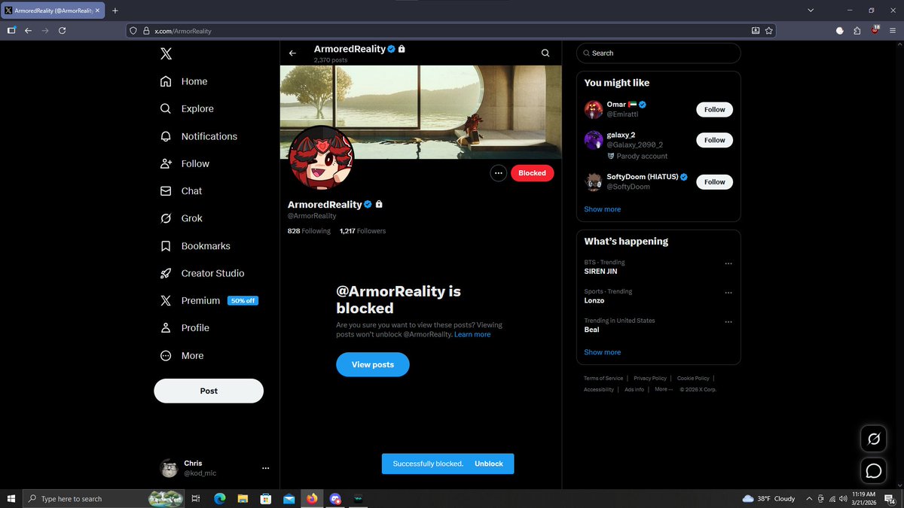The height and width of the screenshot is (508, 904).
Task: Click the Search X input field
Action: point(658,53)
